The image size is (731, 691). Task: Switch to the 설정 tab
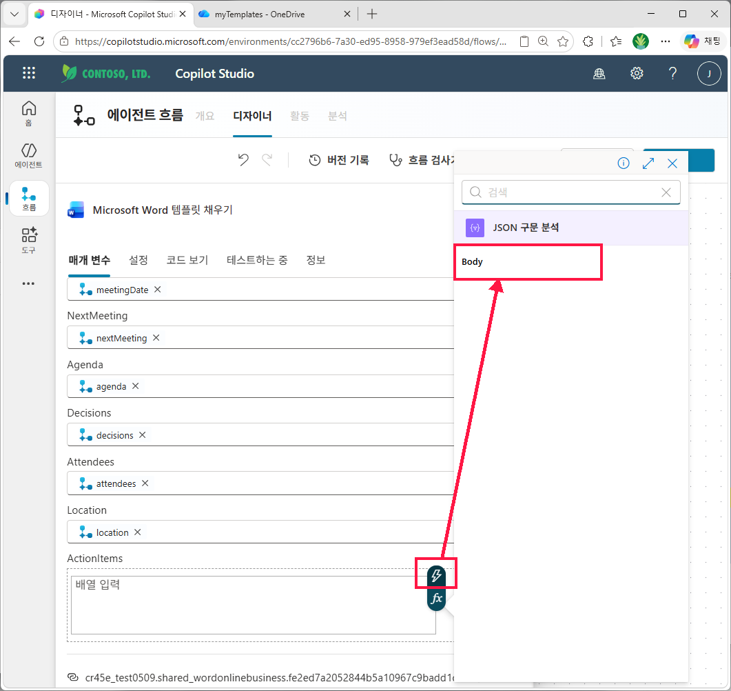[x=138, y=261]
